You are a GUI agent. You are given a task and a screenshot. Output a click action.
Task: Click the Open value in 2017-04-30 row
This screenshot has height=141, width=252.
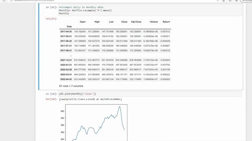click(x=80, y=32)
